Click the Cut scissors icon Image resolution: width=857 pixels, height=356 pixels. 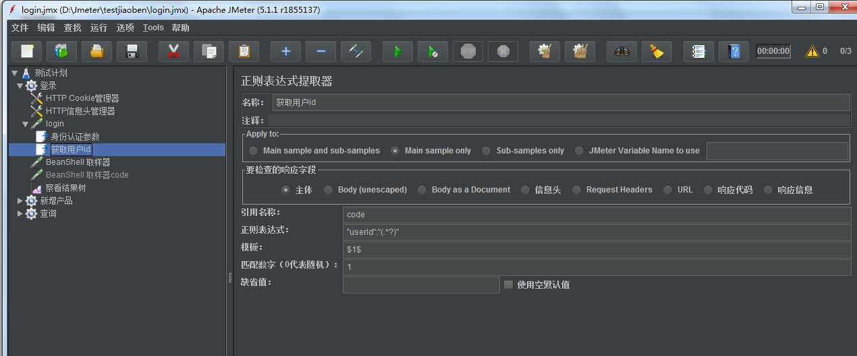(x=173, y=51)
